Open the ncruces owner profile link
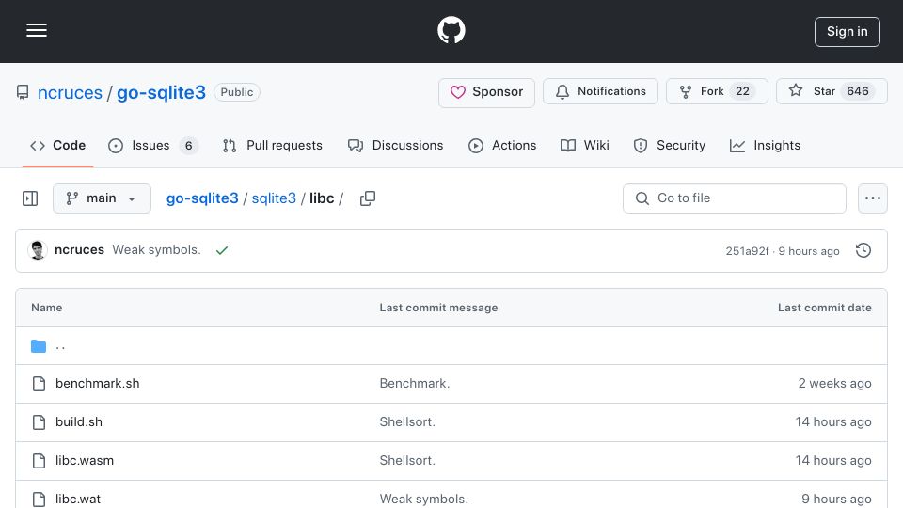The height and width of the screenshot is (508, 903). (x=70, y=93)
